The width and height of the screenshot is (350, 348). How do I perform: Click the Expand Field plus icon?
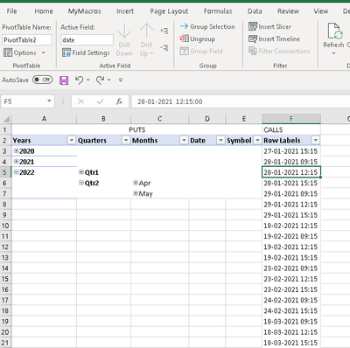point(164,31)
